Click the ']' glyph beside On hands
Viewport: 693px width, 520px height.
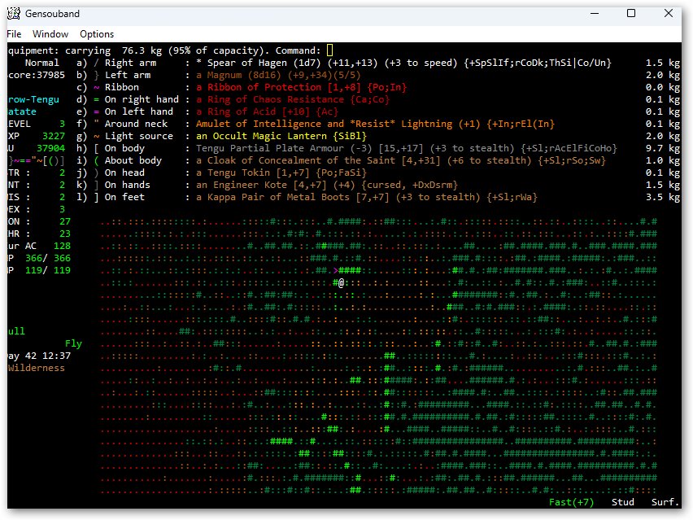click(x=96, y=185)
